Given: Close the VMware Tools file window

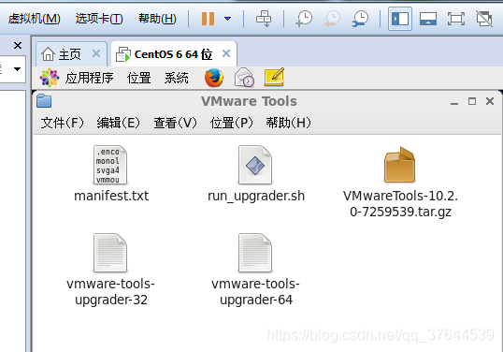Looking at the screenshot, I should [490, 101].
